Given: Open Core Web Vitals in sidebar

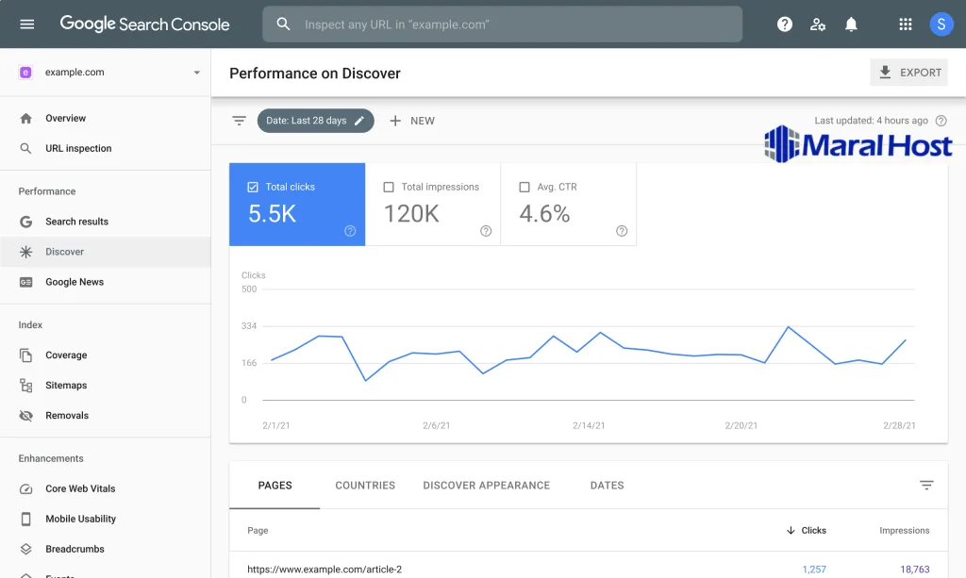Looking at the screenshot, I should [x=80, y=488].
